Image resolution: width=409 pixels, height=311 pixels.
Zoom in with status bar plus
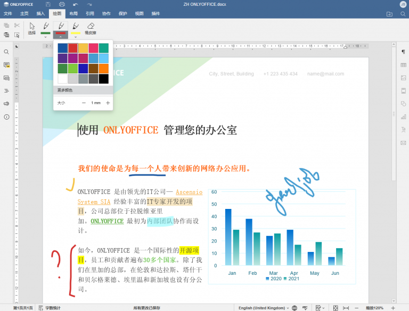coord(393,308)
